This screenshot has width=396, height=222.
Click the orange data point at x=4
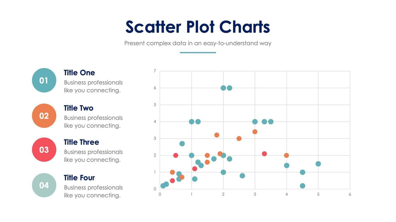pos(286,156)
